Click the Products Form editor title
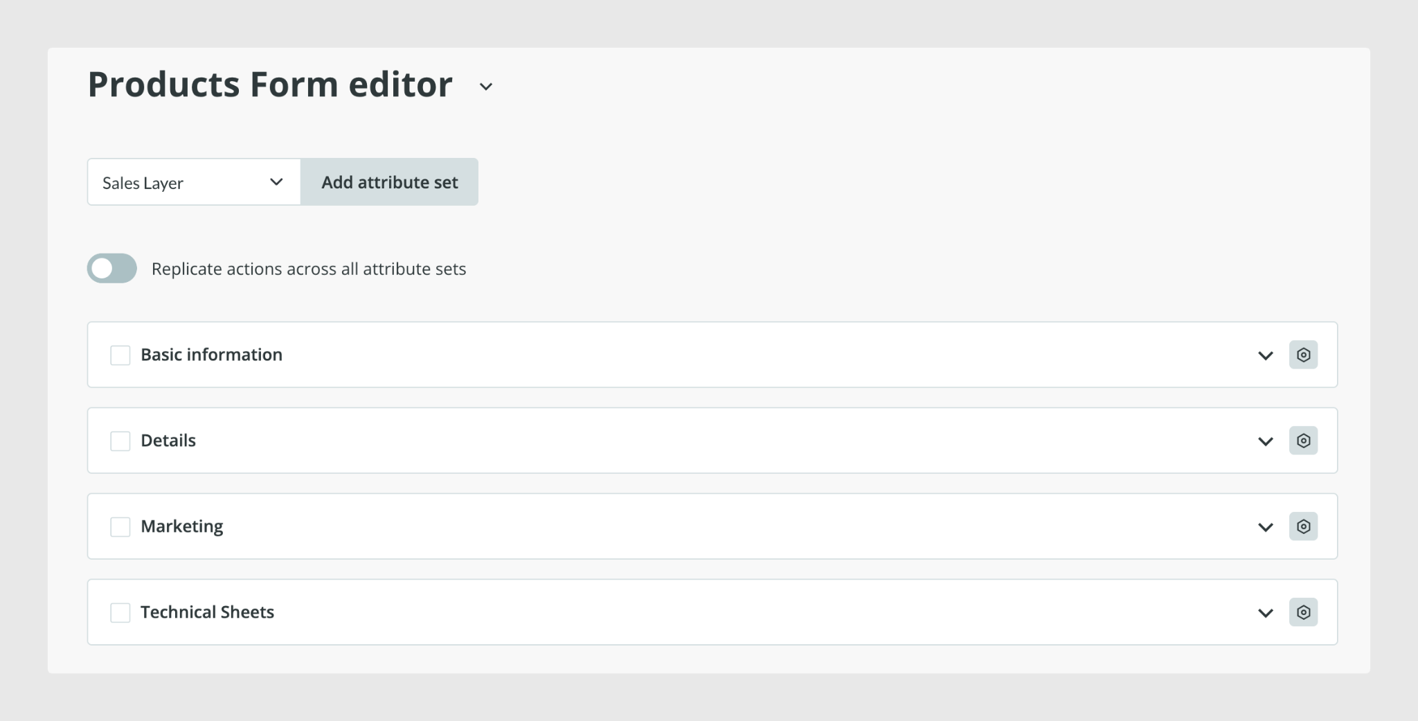1418x721 pixels. (270, 84)
